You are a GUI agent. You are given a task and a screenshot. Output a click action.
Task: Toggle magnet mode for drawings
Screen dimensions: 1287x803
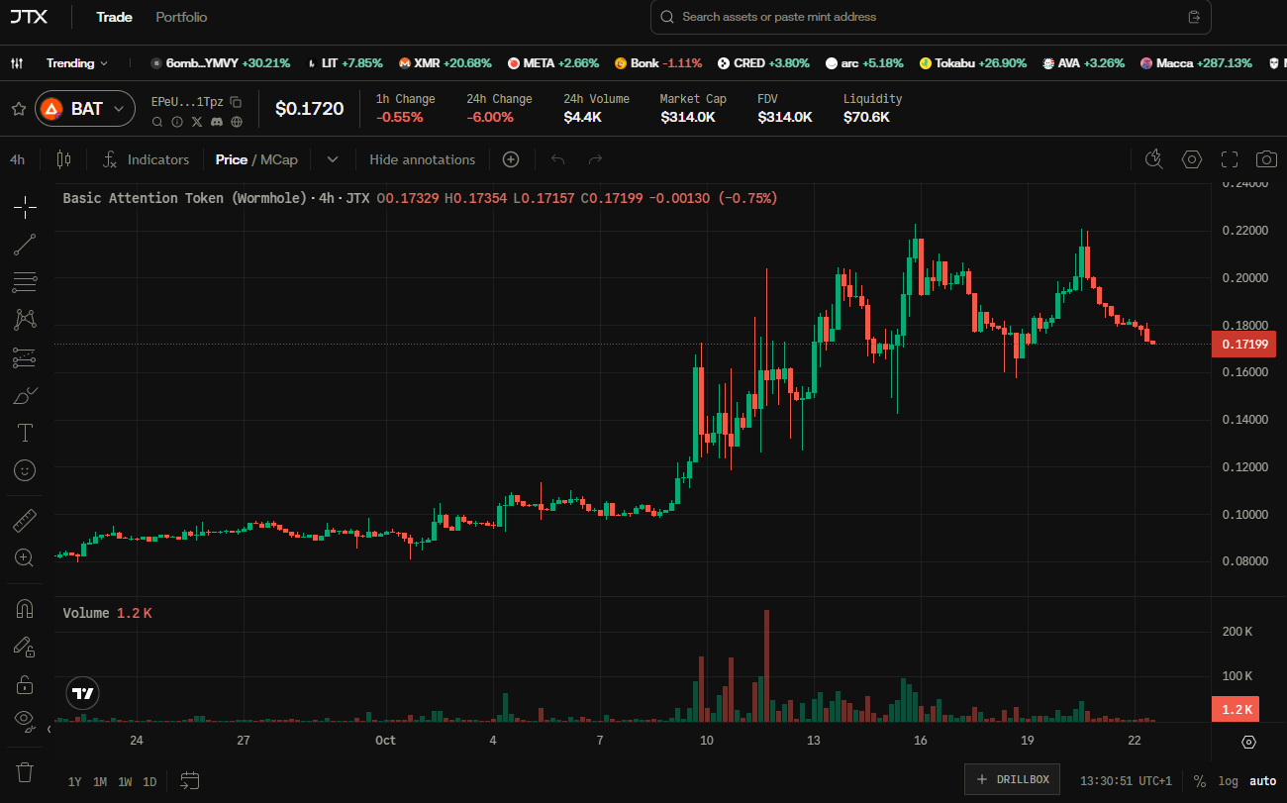click(25, 609)
